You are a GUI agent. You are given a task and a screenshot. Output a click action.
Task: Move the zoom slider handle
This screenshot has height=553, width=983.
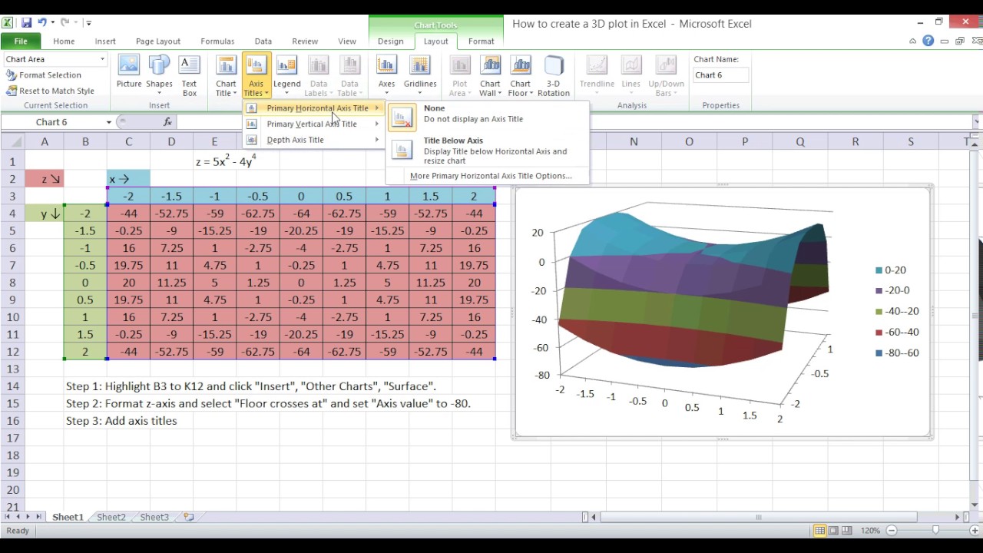[935, 531]
